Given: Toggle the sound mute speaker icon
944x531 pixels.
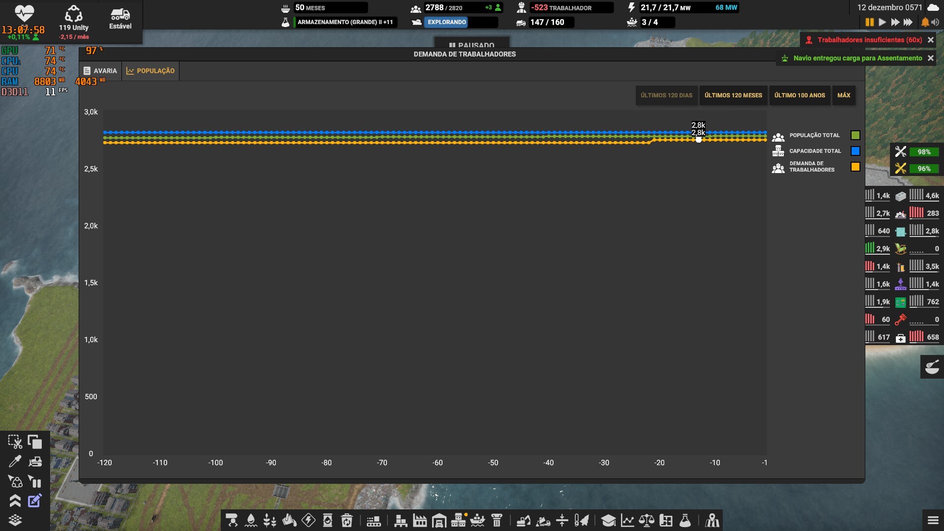Looking at the screenshot, I should point(935,22).
